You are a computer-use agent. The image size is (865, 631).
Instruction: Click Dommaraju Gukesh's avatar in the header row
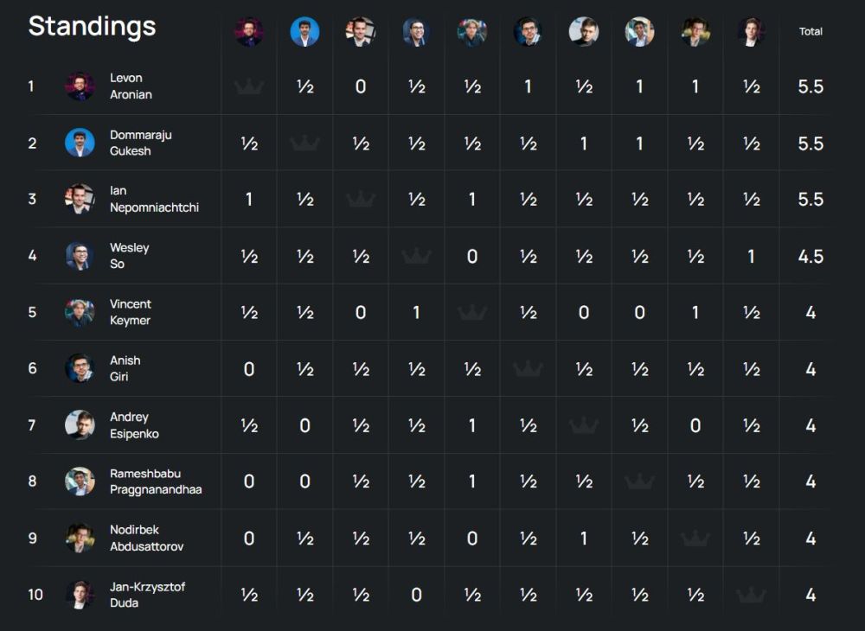[x=304, y=32]
